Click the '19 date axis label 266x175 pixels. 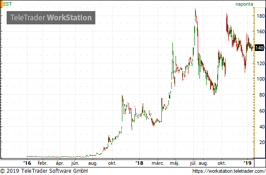point(247,163)
